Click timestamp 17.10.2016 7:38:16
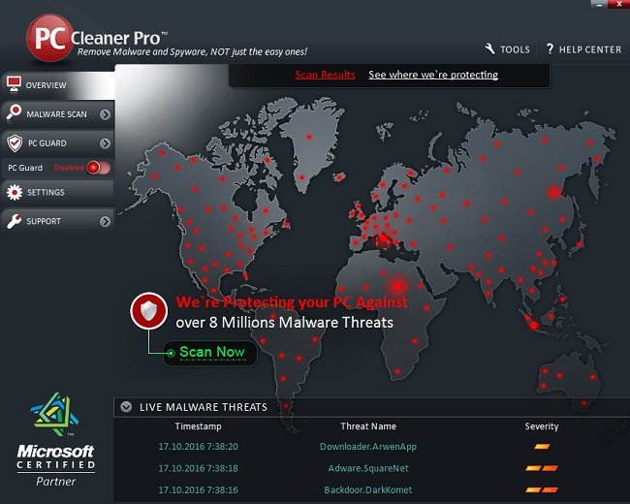This screenshot has width=630, height=504. click(198, 489)
